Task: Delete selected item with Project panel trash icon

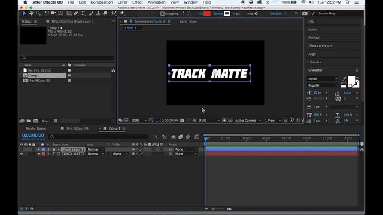Action: (56, 121)
